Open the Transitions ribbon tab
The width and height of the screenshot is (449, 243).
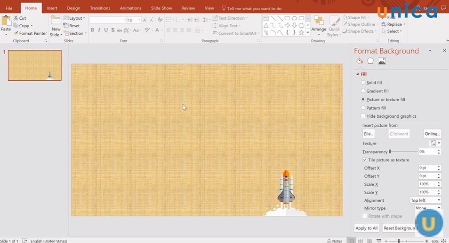[100, 8]
